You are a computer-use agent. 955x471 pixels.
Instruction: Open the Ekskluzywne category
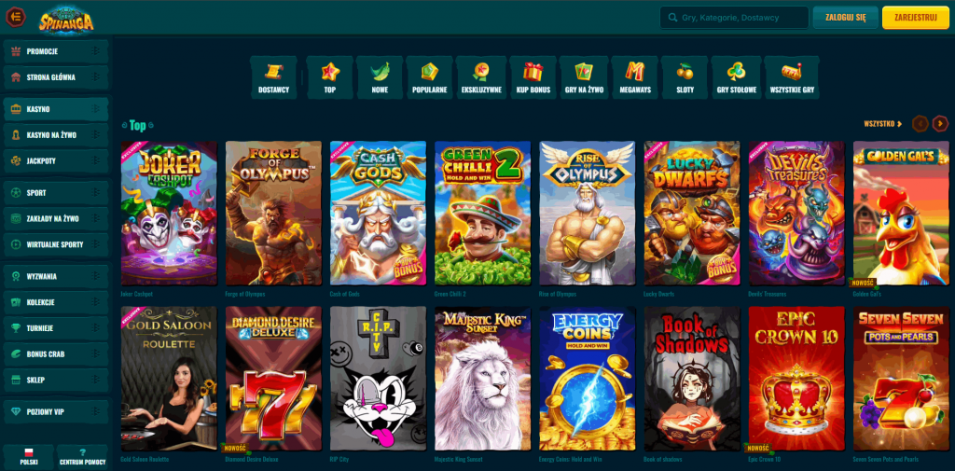coord(481,77)
